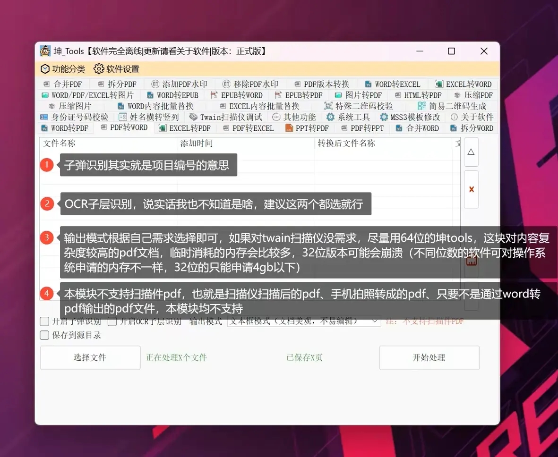
Task: Open the 合并PDF tool
Action: pos(65,84)
